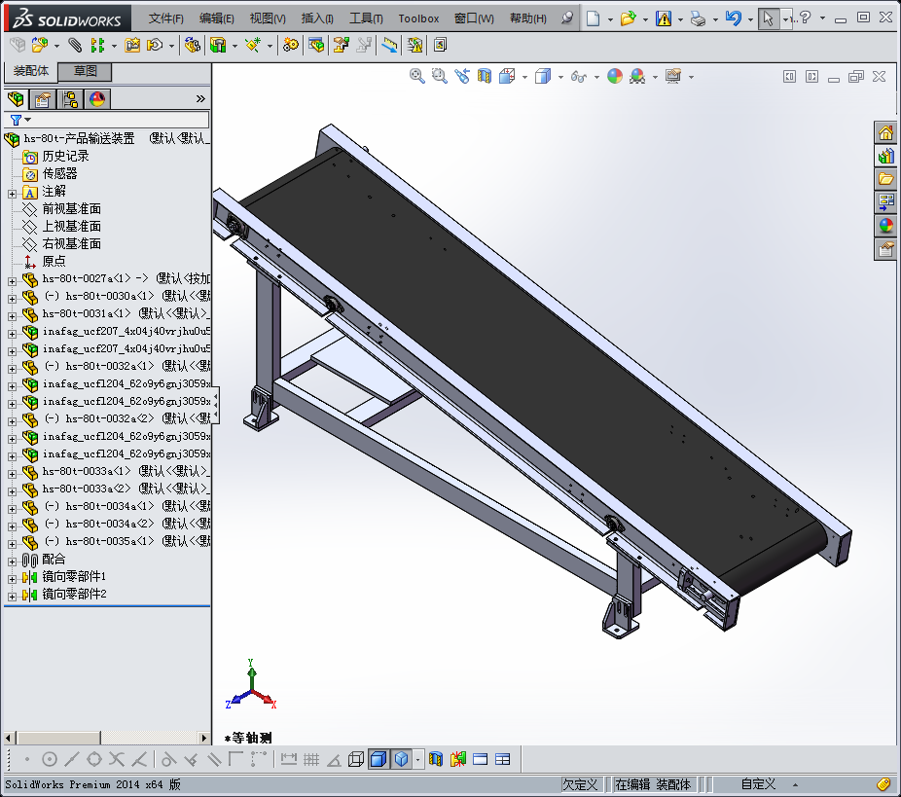This screenshot has height=797, width=901.
Task: Open FeatureManager design tree tab icon
Action: pos(17,99)
